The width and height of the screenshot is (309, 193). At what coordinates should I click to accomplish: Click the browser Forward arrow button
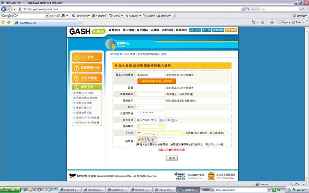pos(10,9)
